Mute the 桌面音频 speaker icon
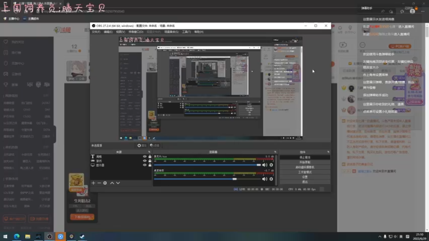The image size is (429, 241). 264,179
